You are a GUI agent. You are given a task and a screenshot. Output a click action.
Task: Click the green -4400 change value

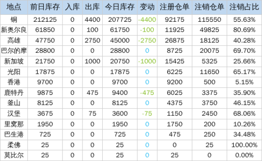pos(147,20)
